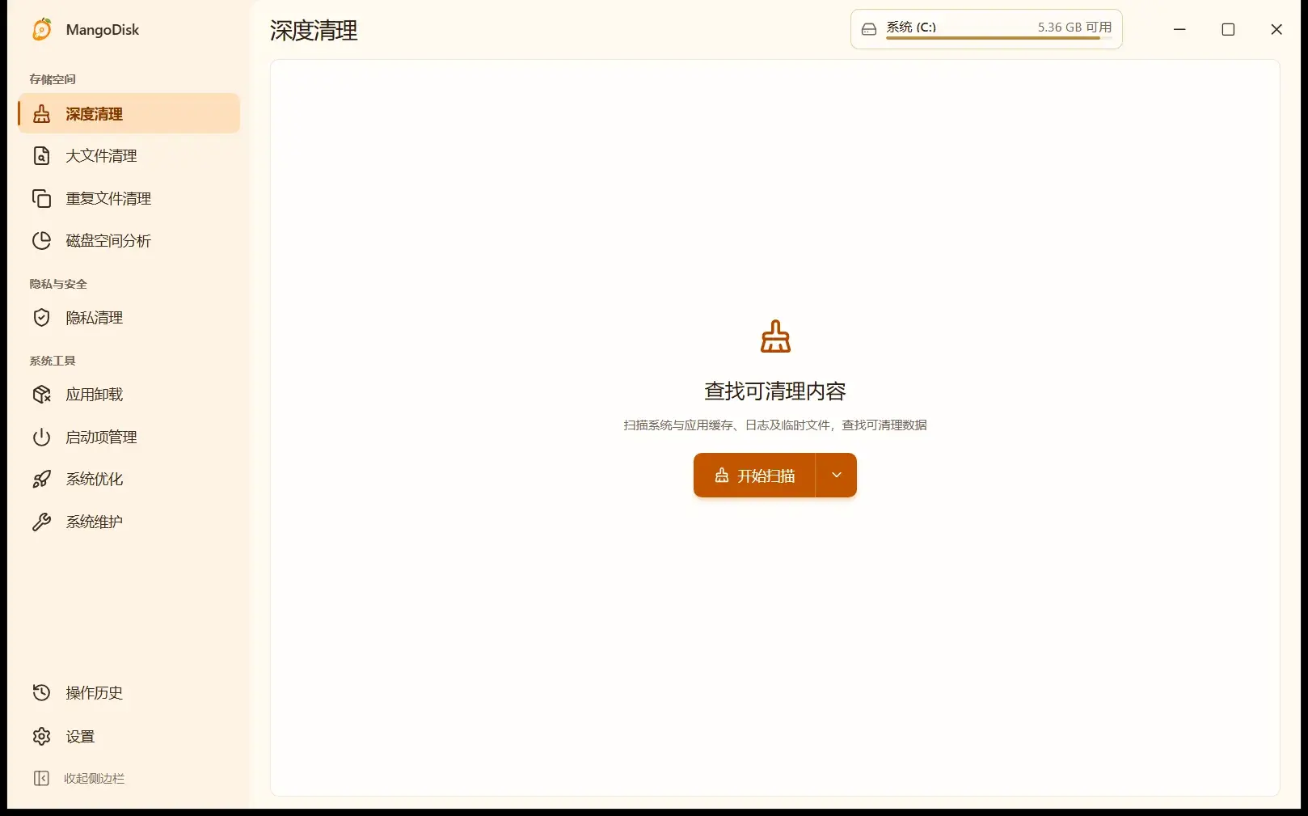Click the 深度清理 page title
1308x816 pixels.
click(314, 31)
